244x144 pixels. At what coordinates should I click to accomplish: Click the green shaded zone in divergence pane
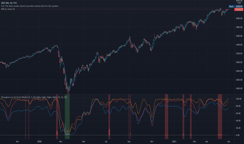tap(67, 117)
